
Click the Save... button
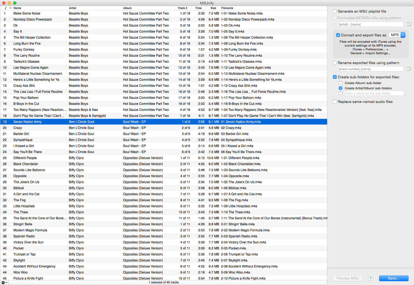394,278
